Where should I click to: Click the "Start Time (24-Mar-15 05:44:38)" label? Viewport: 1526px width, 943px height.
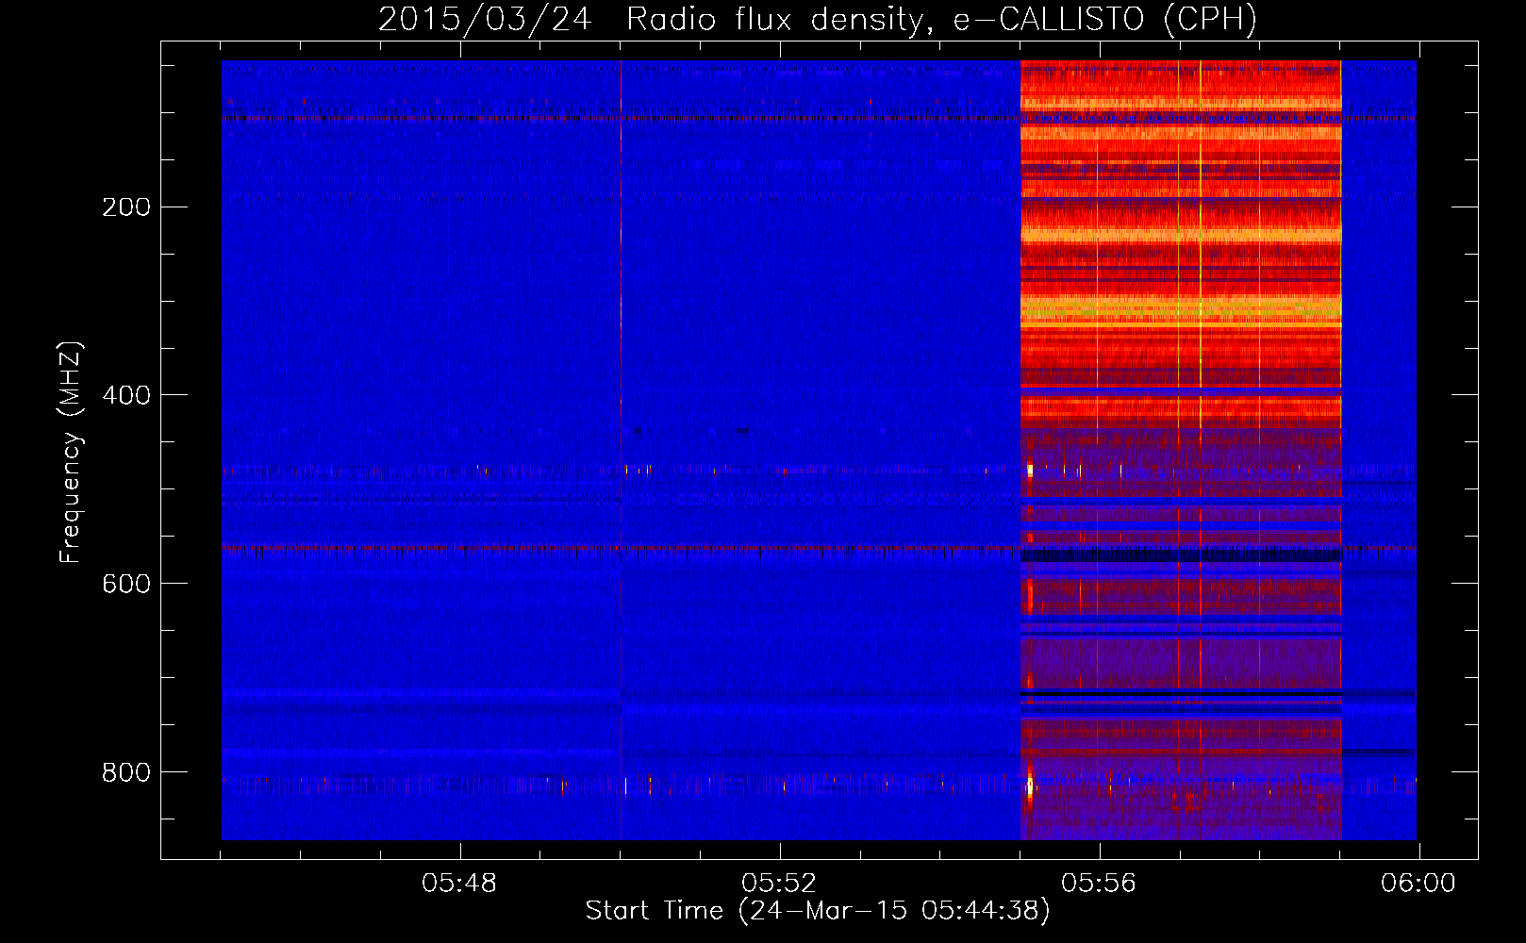coord(818,911)
